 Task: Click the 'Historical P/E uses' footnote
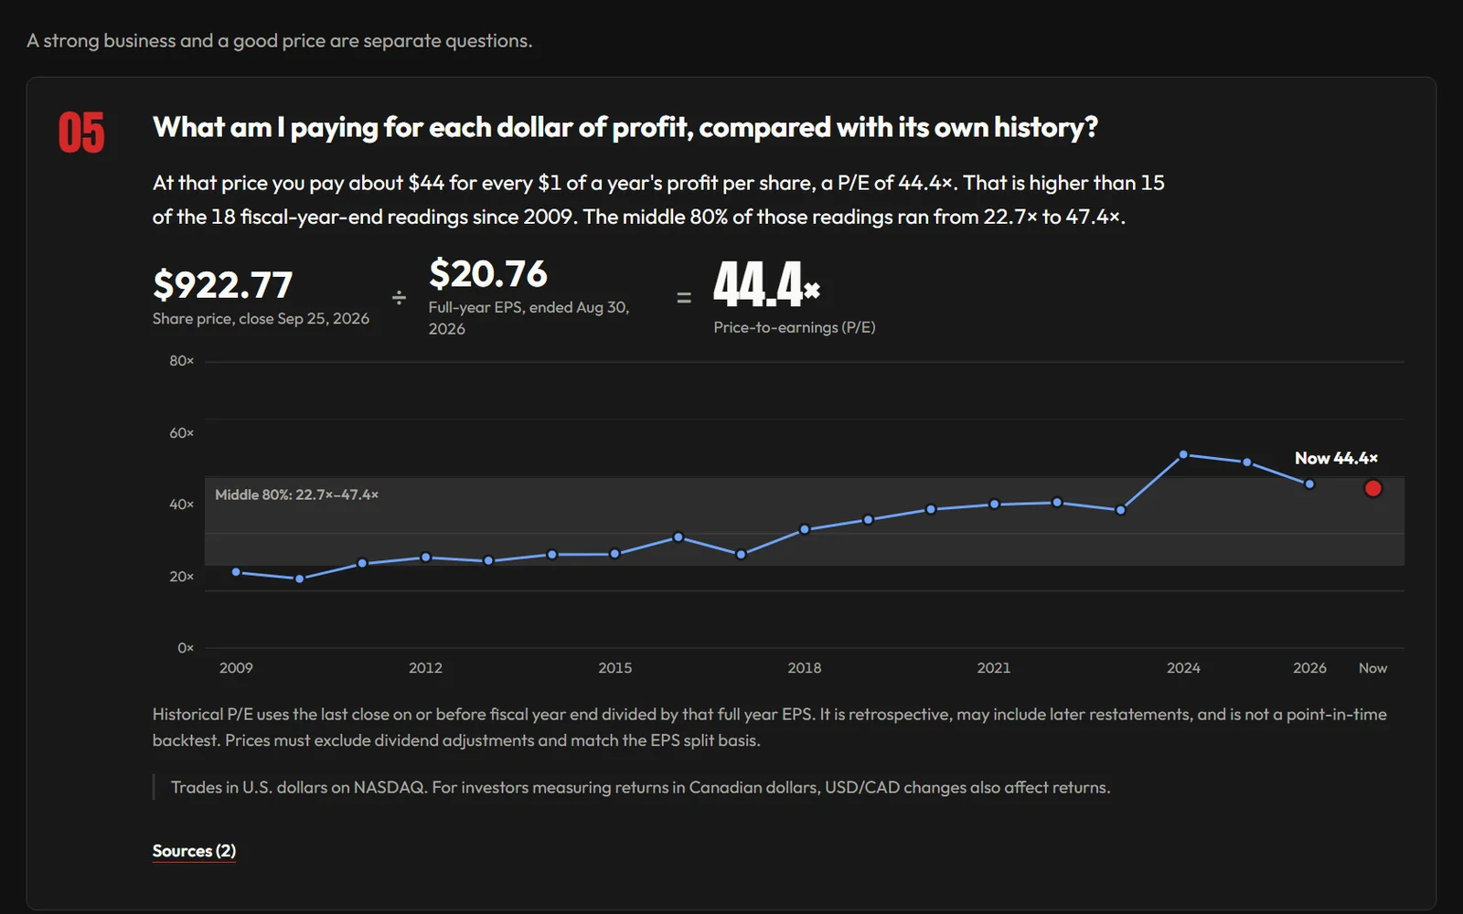pos(769,728)
